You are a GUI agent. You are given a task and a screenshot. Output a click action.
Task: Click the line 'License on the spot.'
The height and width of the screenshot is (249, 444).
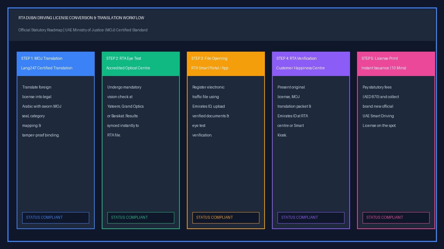point(379,126)
